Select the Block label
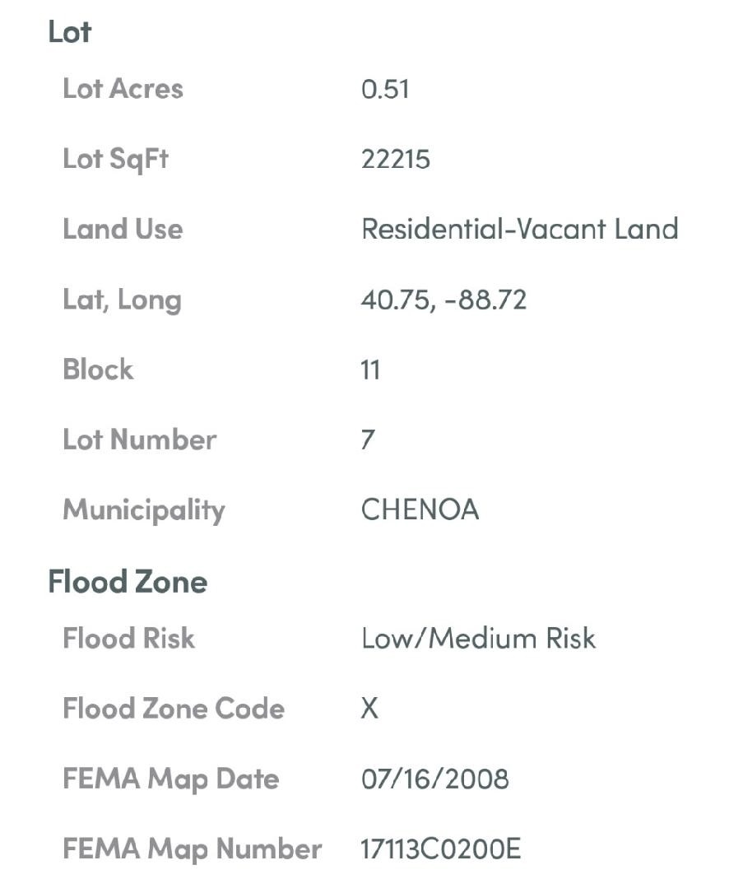The height and width of the screenshot is (879, 743). (98, 370)
